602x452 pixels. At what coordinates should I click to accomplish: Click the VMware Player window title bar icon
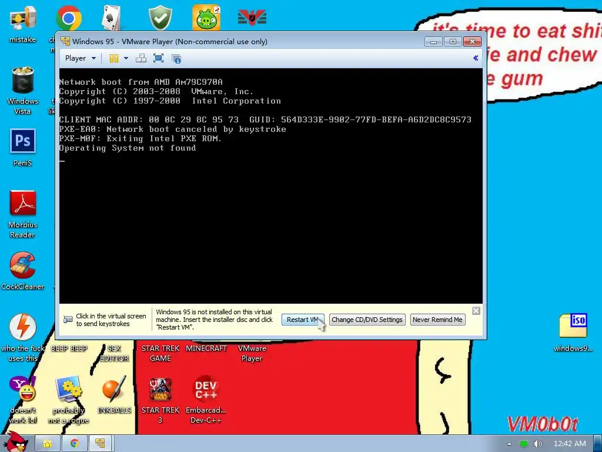pos(65,41)
